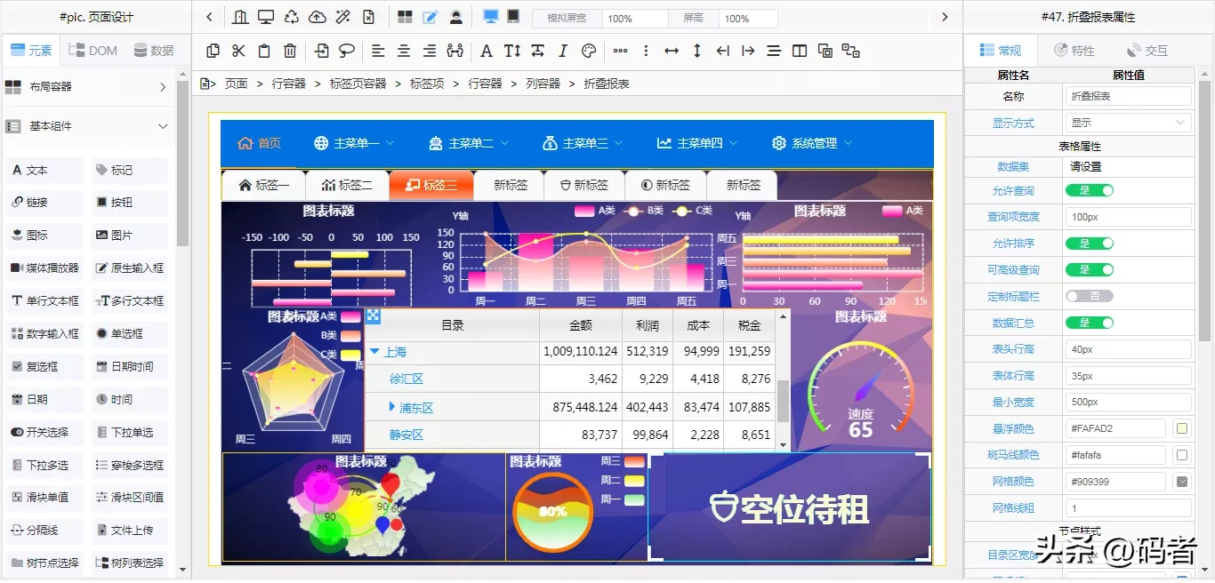
Task: Click the magic wand icon in top toolbar
Action: (x=342, y=18)
